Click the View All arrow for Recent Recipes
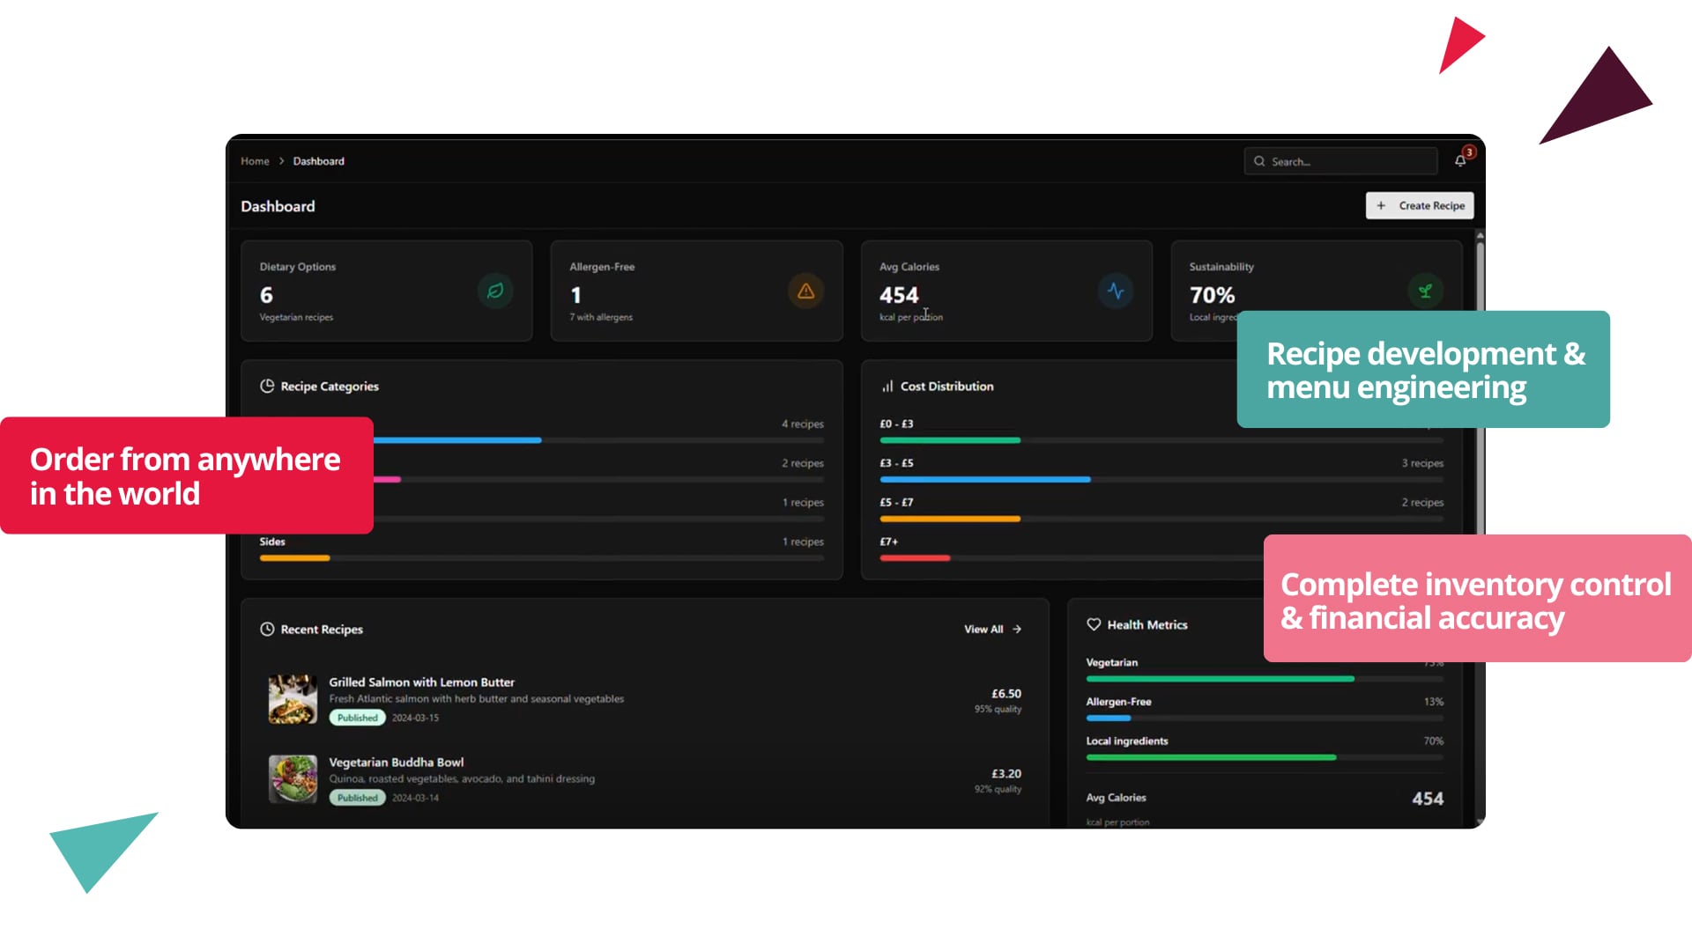 1015,629
